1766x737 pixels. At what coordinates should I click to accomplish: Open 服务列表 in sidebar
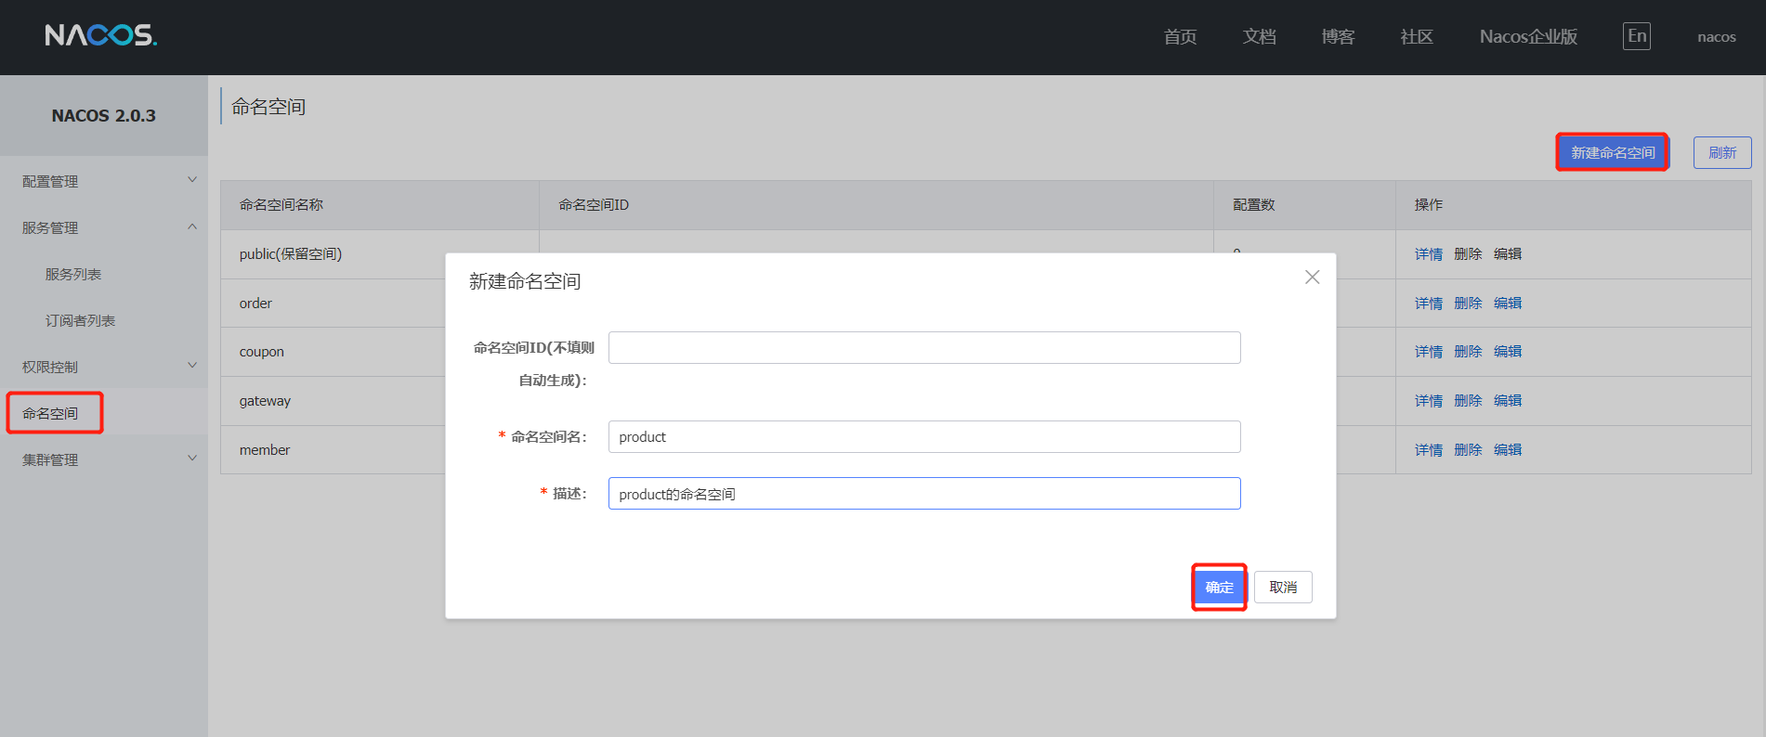pos(73,274)
